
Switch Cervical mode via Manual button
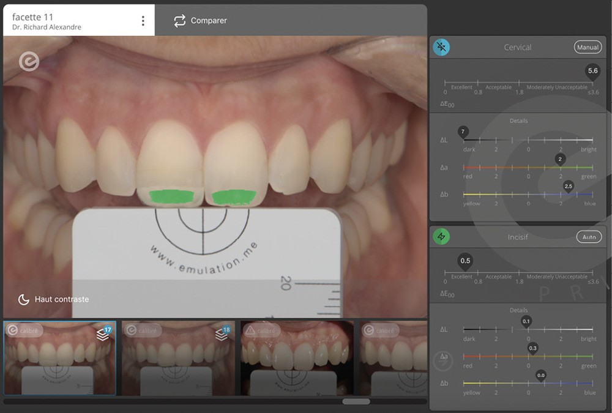click(588, 47)
